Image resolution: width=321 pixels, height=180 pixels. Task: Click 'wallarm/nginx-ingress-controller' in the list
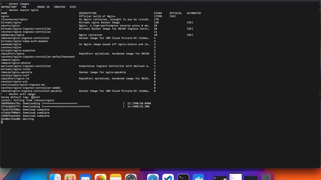[x=26, y=66]
